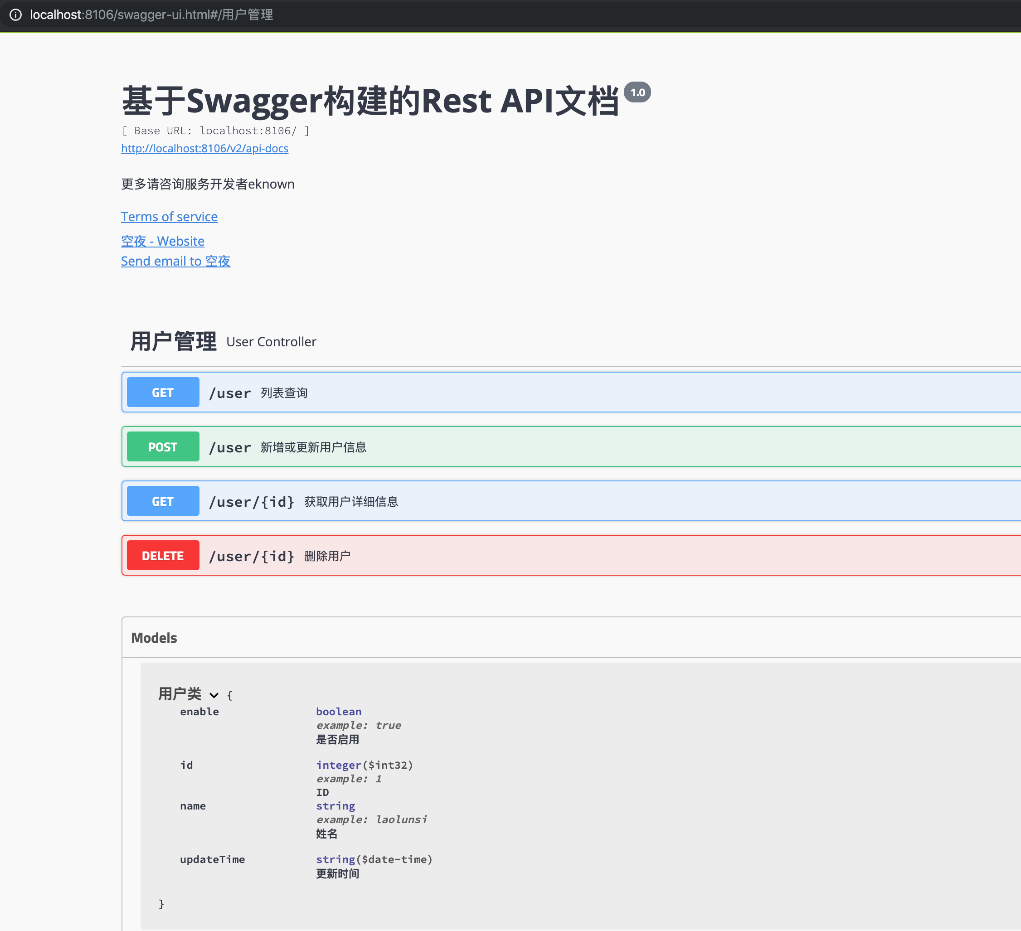
Task: Click the page info icon in address bar
Action: point(17,15)
